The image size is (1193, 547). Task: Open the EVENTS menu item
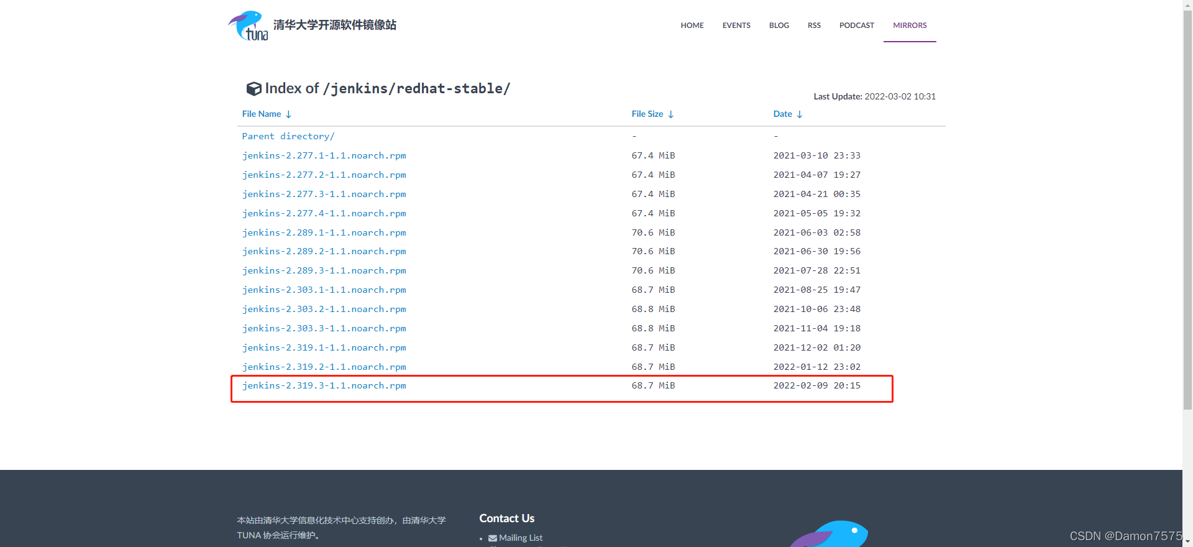tap(736, 25)
